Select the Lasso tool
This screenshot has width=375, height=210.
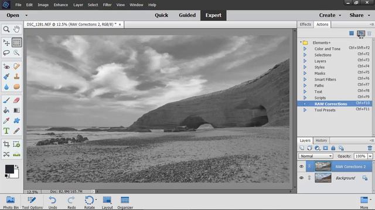pos(6,53)
